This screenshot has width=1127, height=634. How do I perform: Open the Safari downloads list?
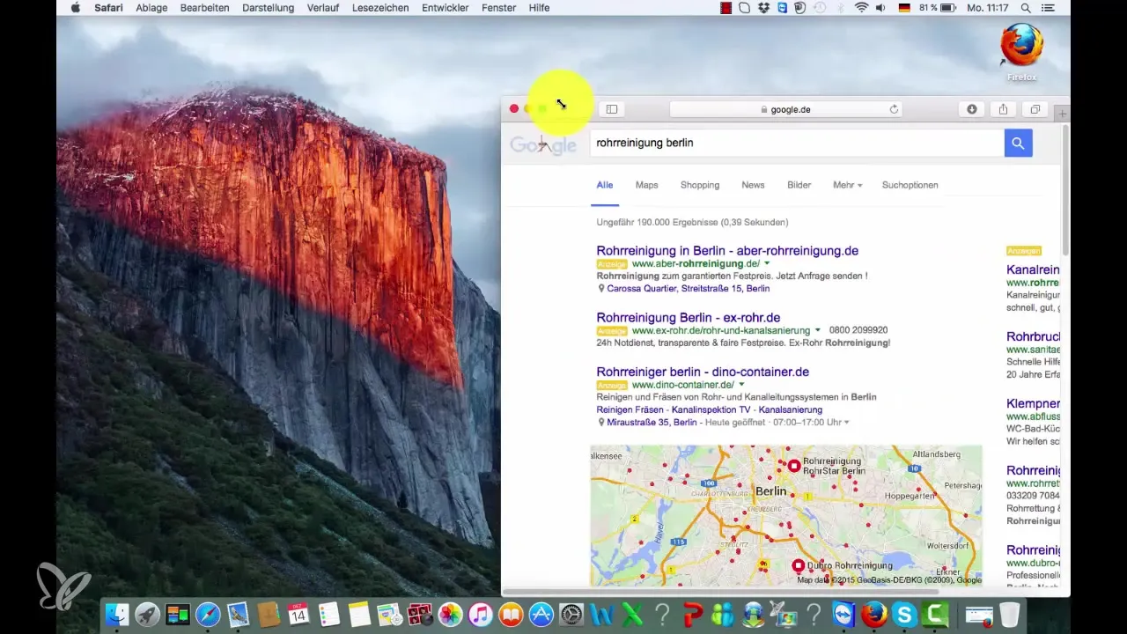[972, 109]
